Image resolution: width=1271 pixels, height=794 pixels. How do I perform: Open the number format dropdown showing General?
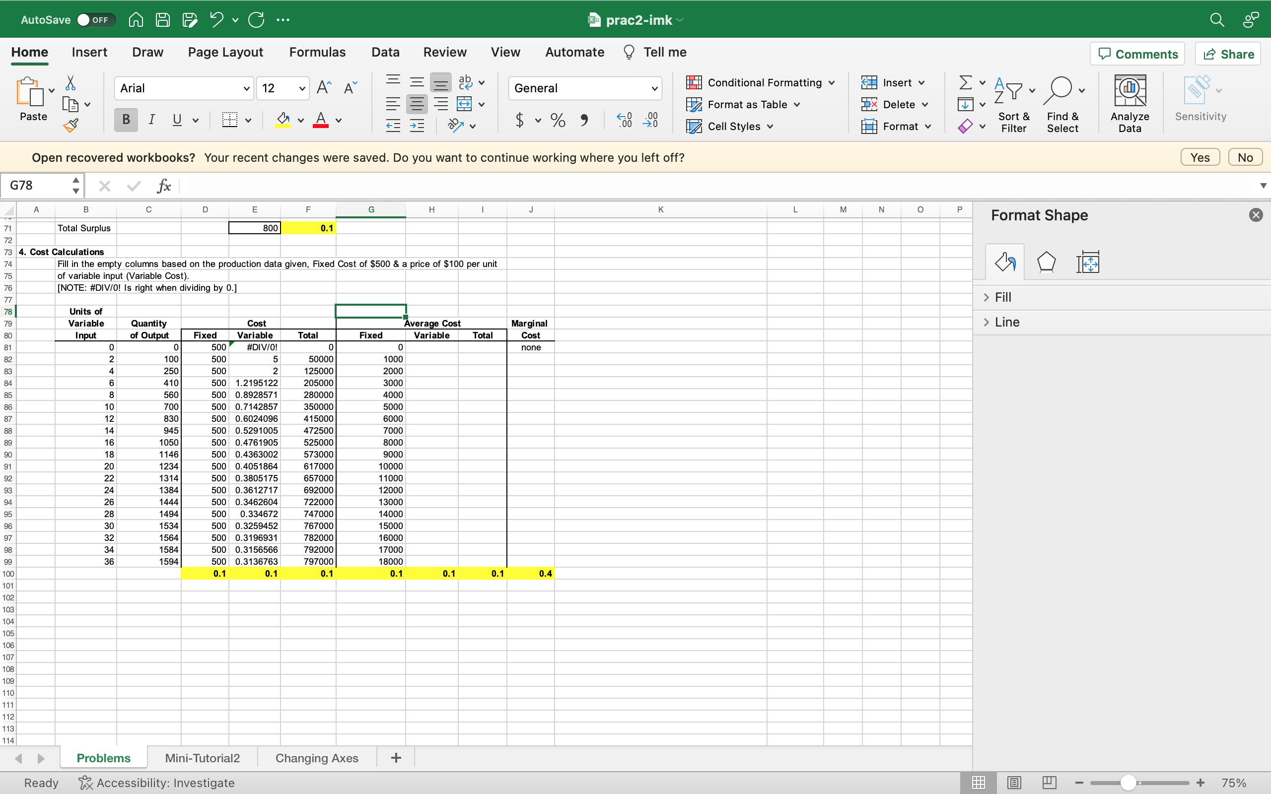pyautogui.click(x=654, y=88)
